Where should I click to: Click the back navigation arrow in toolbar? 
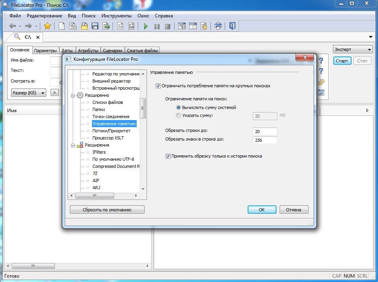pyautogui.click(x=12, y=26)
